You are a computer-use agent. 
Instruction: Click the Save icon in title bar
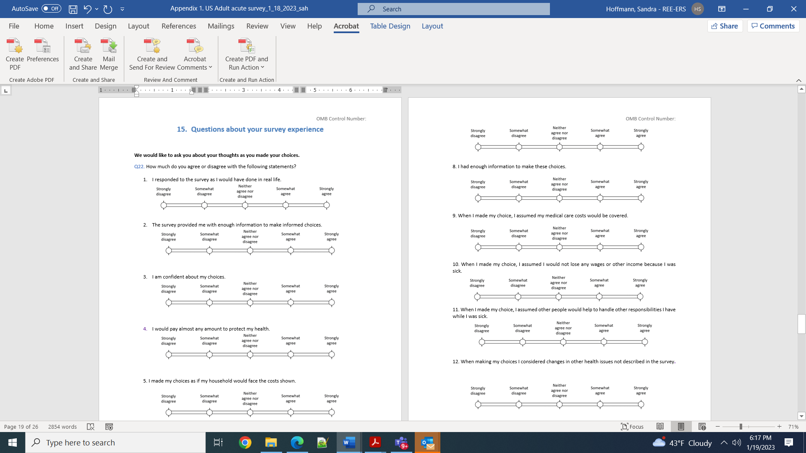73,9
